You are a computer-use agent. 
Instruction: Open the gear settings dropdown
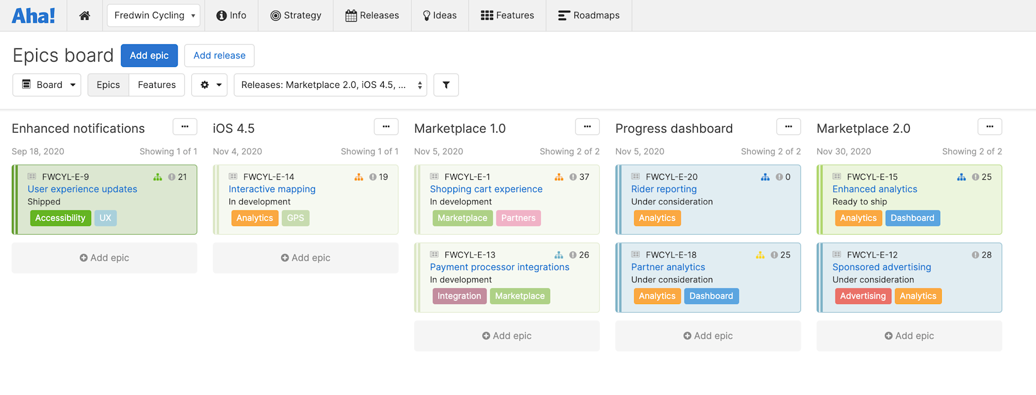210,85
